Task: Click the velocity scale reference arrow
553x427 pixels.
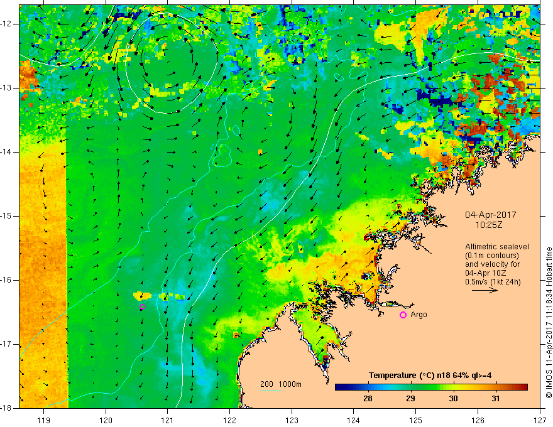Action: pyautogui.click(x=485, y=290)
